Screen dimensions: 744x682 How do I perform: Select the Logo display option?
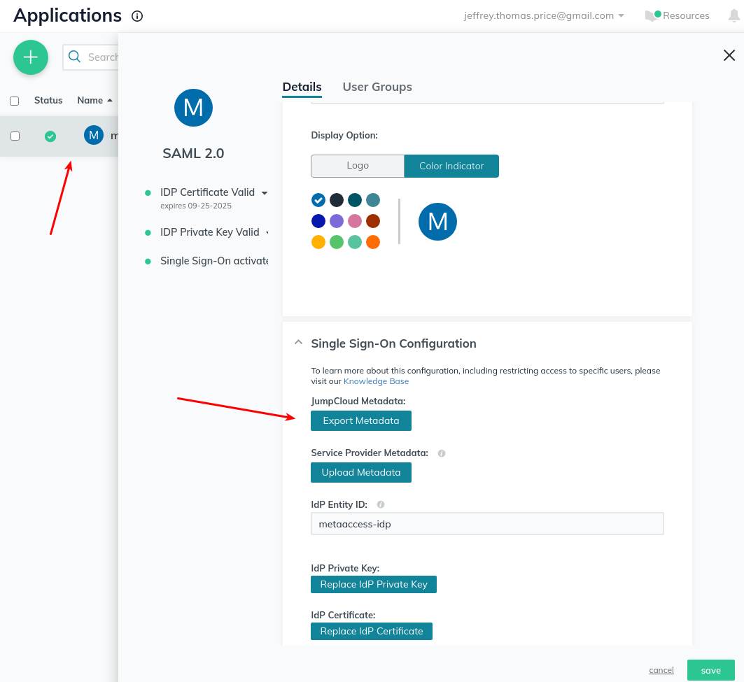[x=358, y=166]
